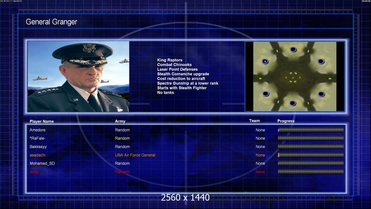Click Starts with Stealth Fighter text
This screenshot has height=209, width=371.
click(x=182, y=88)
